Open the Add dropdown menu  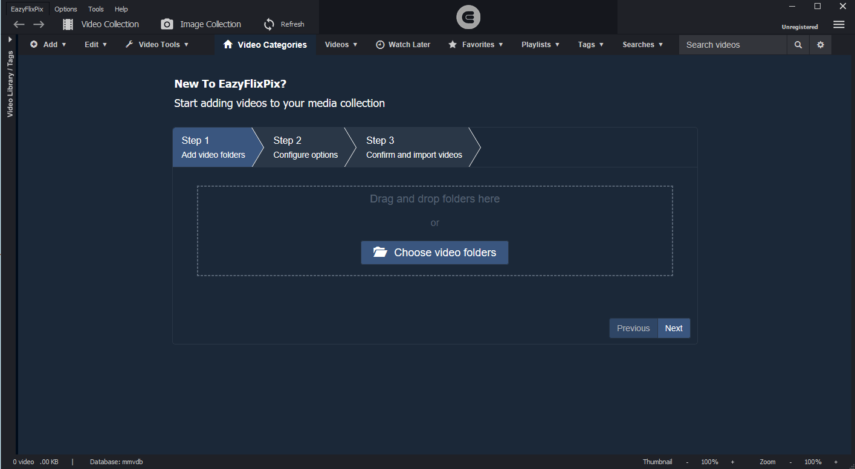tap(48, 45)
